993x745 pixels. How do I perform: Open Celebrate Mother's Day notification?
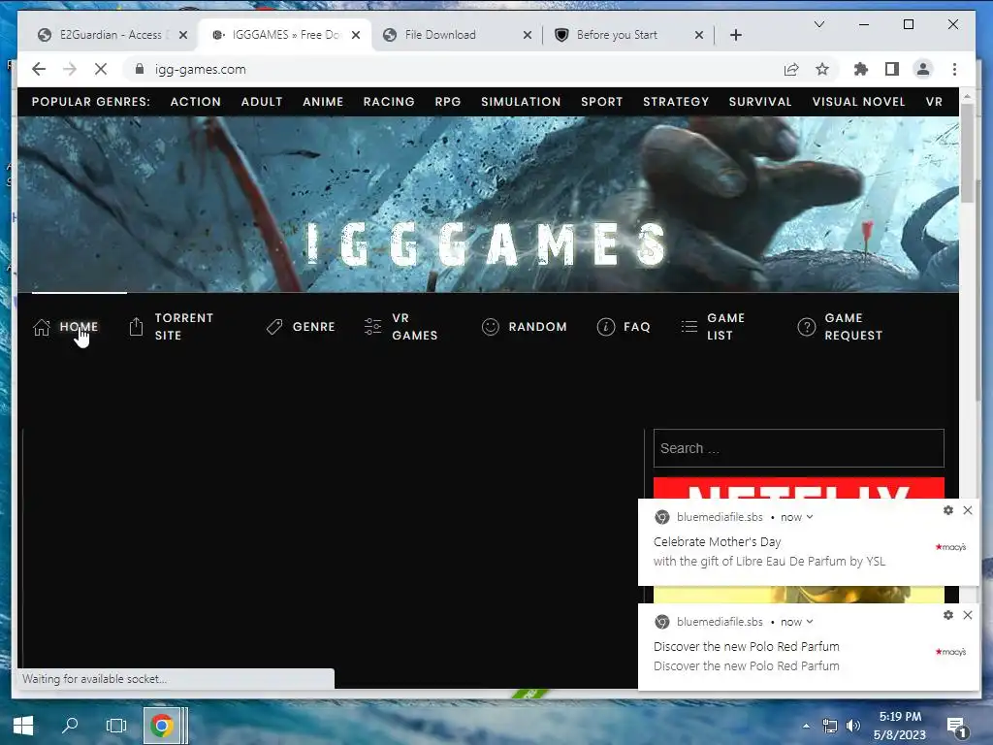pyautogui.click(x=809, y=542)
